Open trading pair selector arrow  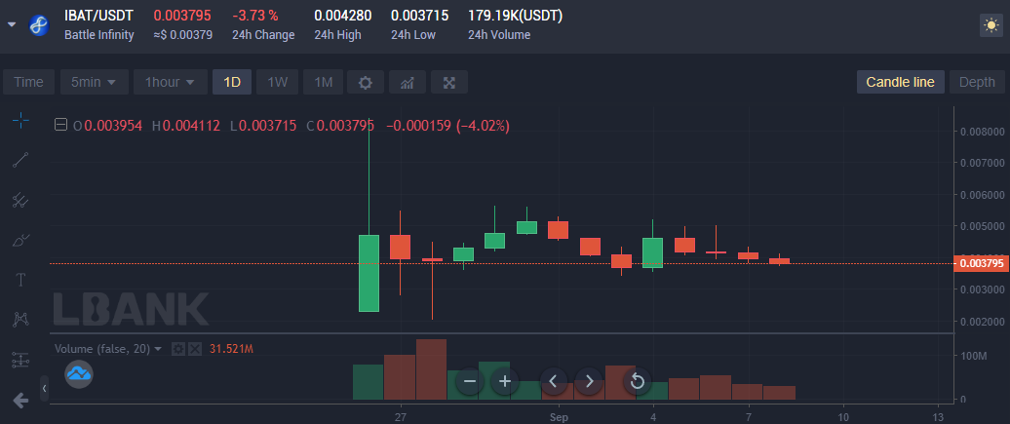pos(12,25)
